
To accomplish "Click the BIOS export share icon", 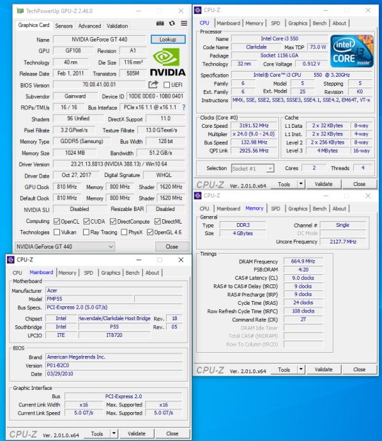I will click(153, 84).
